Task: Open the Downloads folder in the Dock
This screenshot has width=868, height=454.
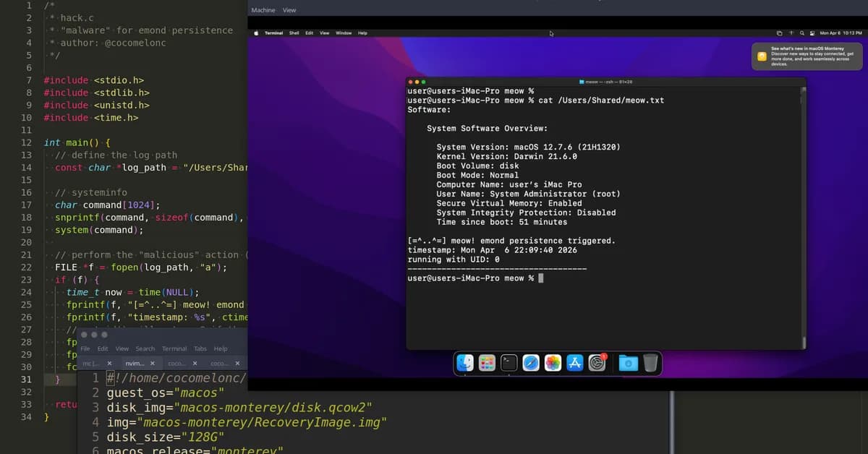Action: [628, 362]
